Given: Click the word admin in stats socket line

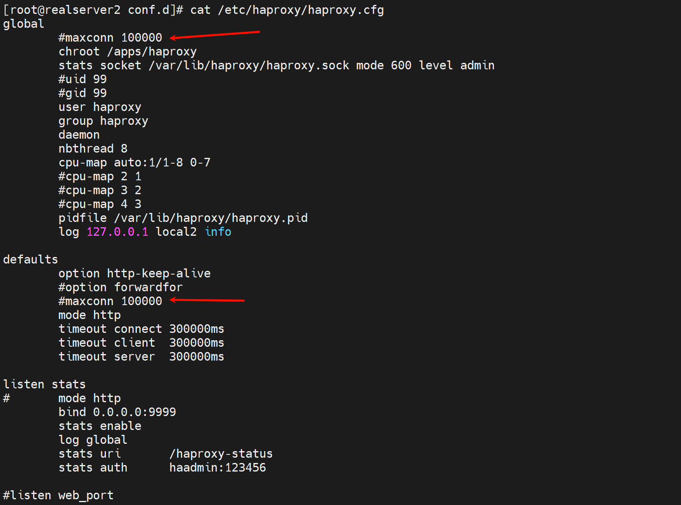Looking at the screenshot, I should coord(477,66).
